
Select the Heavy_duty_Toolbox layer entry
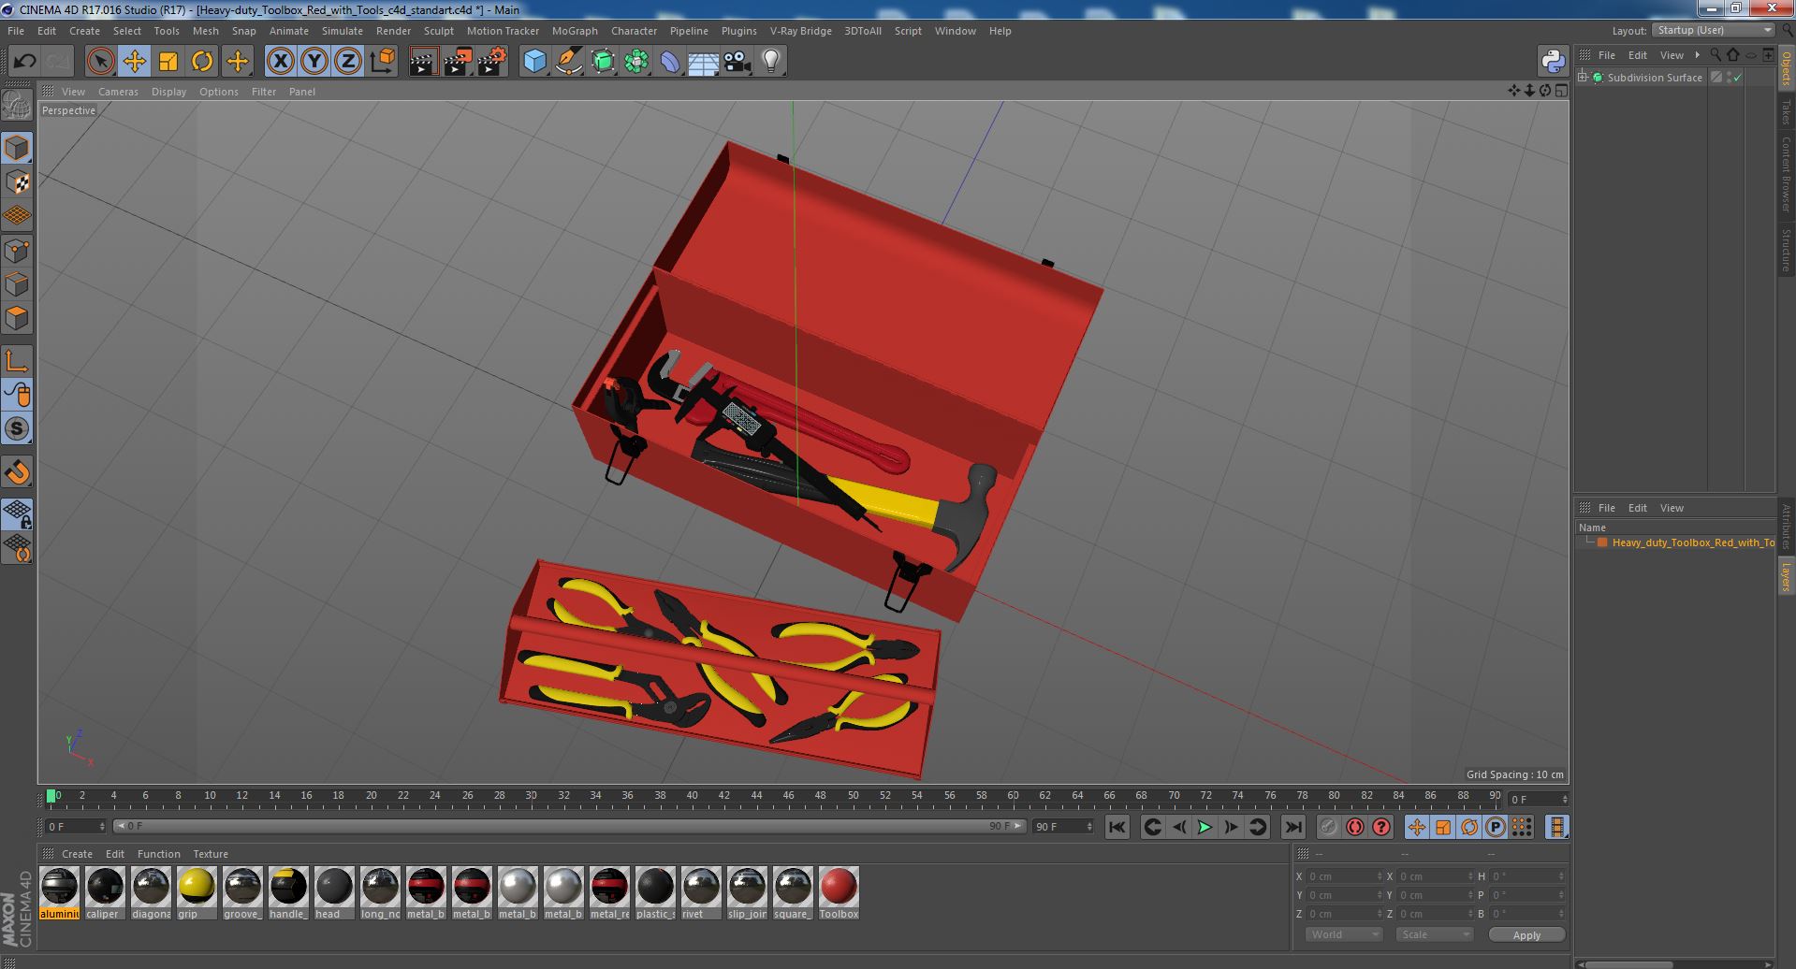point(1692,542)
